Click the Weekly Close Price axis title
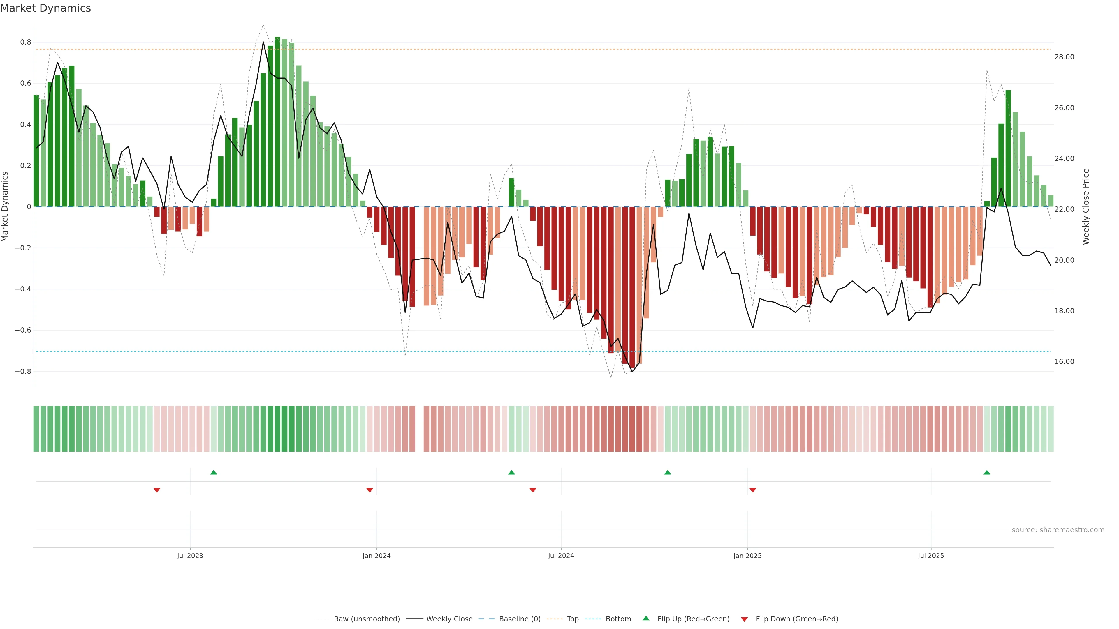Image resolution: width=1119 pixels, height=629 pixels. tap(1085, 207)
